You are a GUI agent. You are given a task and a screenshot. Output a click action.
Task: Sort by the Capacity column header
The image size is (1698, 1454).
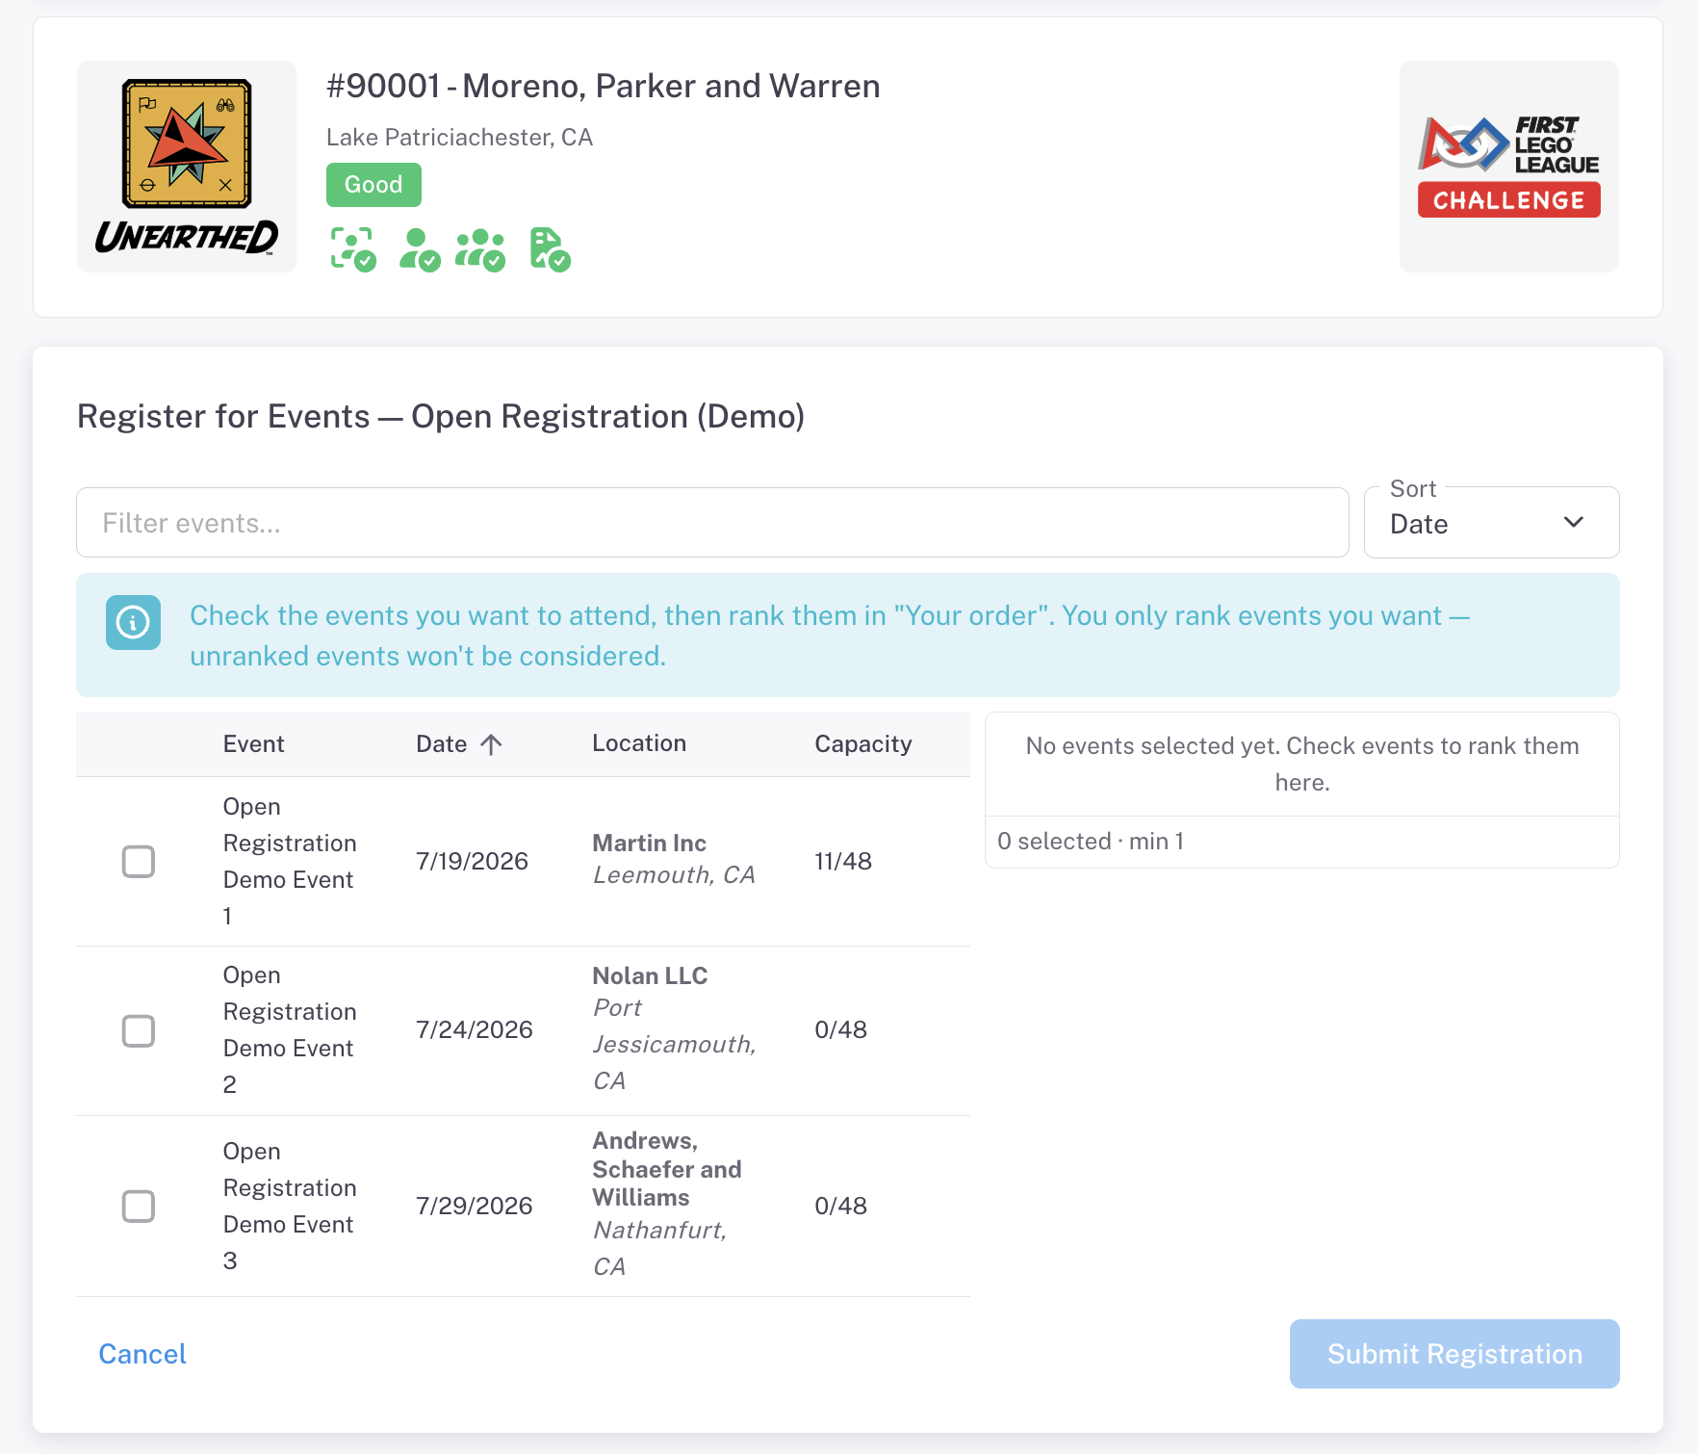pyautogui.click(x=862, y=744)
